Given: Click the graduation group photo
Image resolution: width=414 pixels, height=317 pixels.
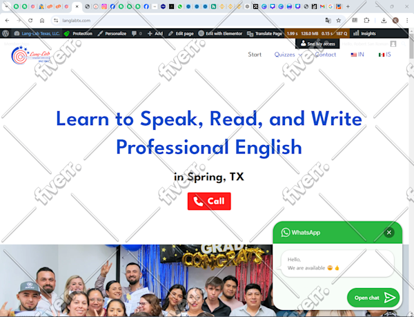Looking at the screenshot, I should click(x=136, y=280).
